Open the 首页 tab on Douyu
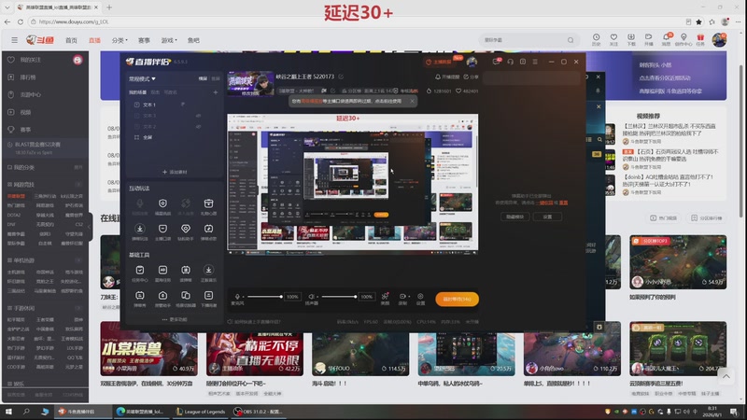This screenshot has width=747, height=420. 71,40
